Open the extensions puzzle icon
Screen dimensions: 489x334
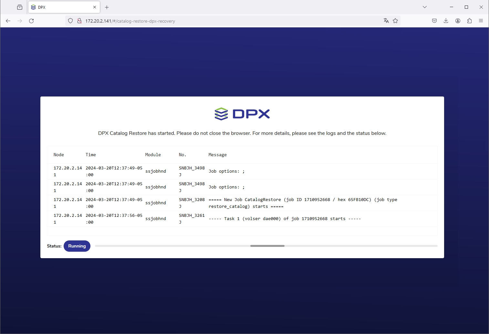click(469, 21)
